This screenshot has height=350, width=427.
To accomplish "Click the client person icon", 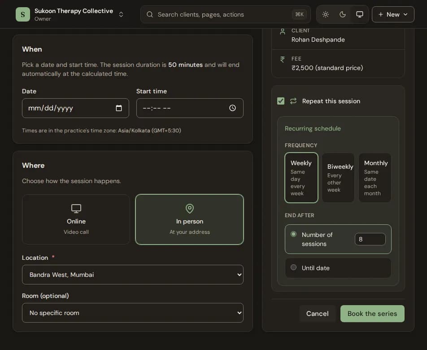I will (x=283, y=31).
